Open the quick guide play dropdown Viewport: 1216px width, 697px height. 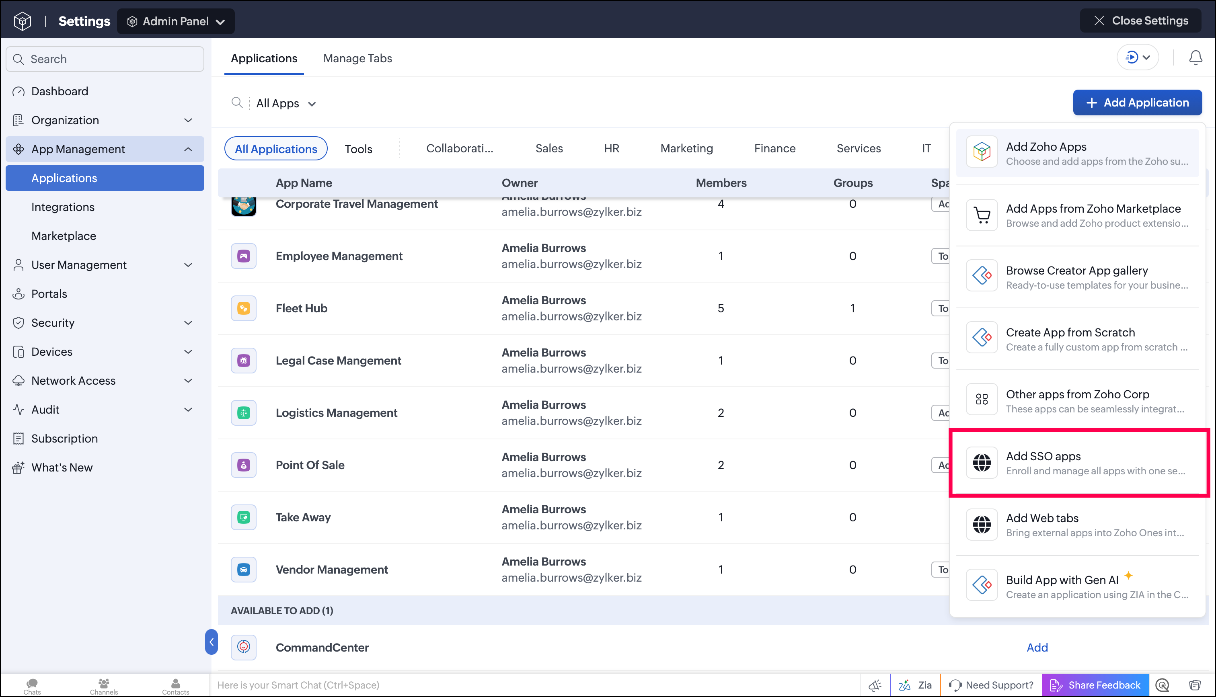pyautogui.click(x=1138, y=57)
